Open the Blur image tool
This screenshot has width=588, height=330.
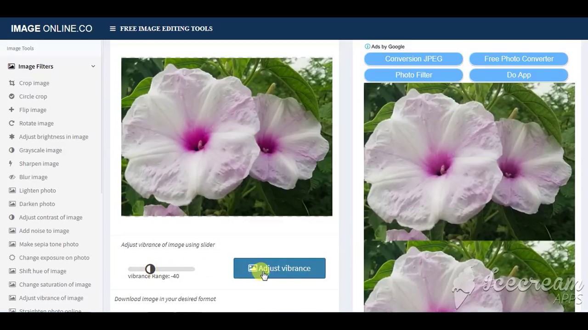click(33, 177)
